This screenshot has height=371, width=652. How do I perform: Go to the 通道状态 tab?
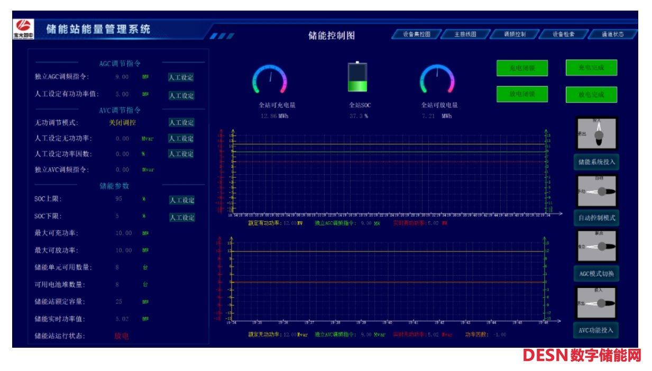coord(612,34)
